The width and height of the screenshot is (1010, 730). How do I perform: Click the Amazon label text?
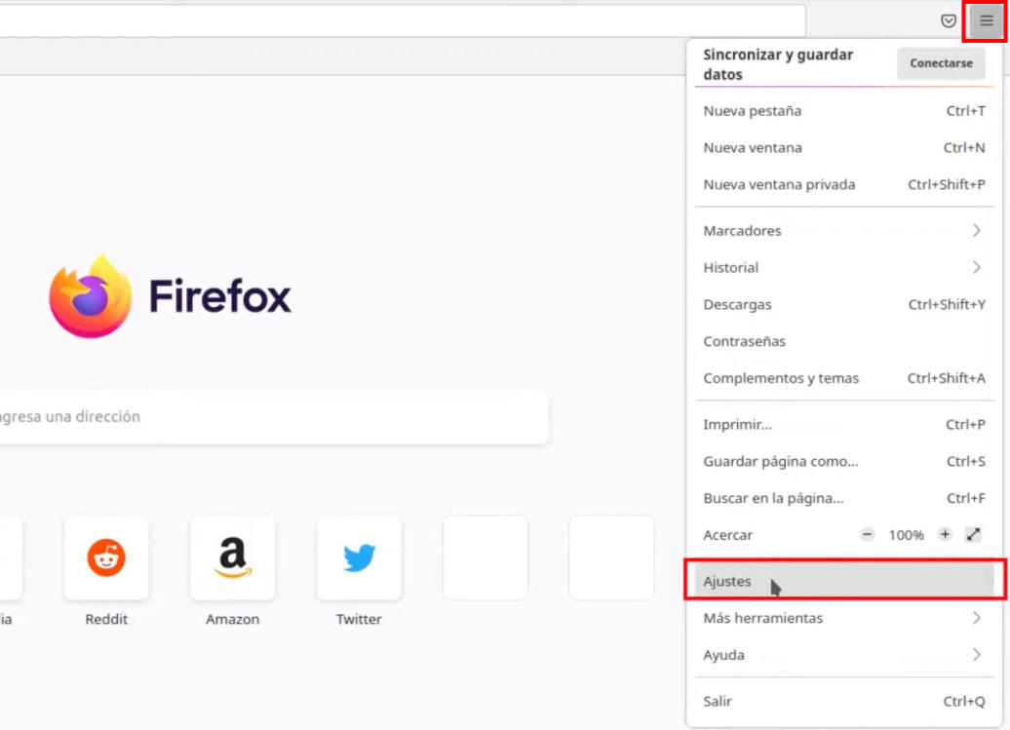click(233, 619)
